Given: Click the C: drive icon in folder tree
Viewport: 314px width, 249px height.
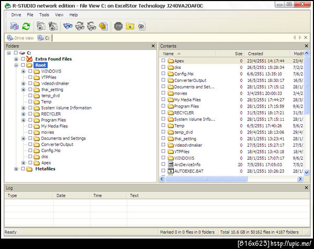Looking at the screenshot, I should click(x=22, y=53).
